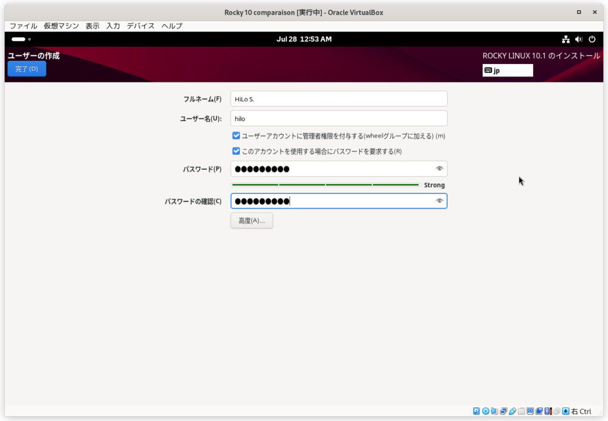Click the VirtualBox network adapters status icon
This screenshot has width=608, height=421.
click(503, 411)
